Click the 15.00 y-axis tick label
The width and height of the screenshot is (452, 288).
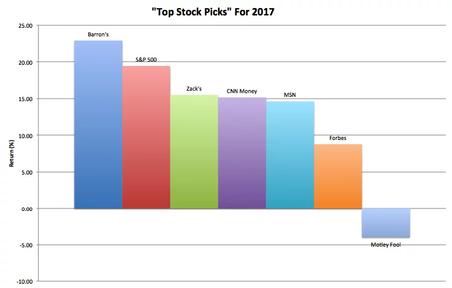point(27,99)
